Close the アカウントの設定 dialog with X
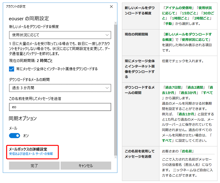 point(111,7)
